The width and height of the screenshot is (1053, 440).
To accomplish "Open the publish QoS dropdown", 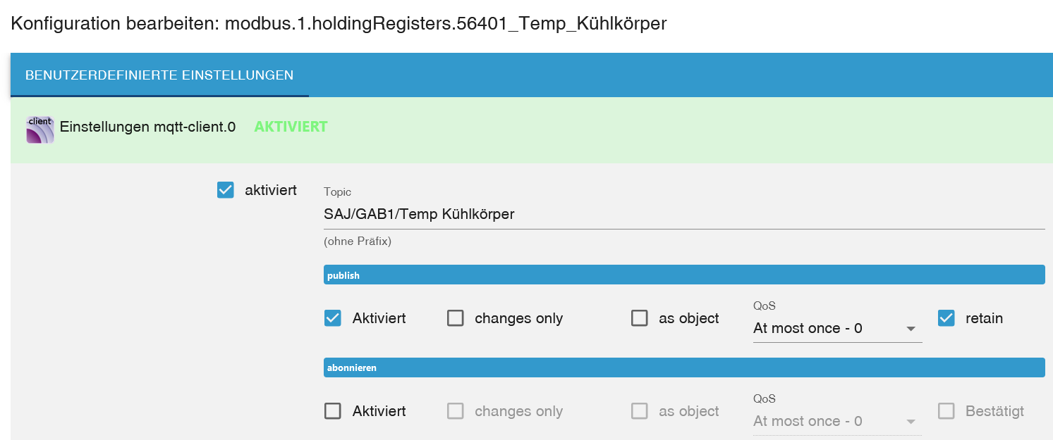I will 836,329.
